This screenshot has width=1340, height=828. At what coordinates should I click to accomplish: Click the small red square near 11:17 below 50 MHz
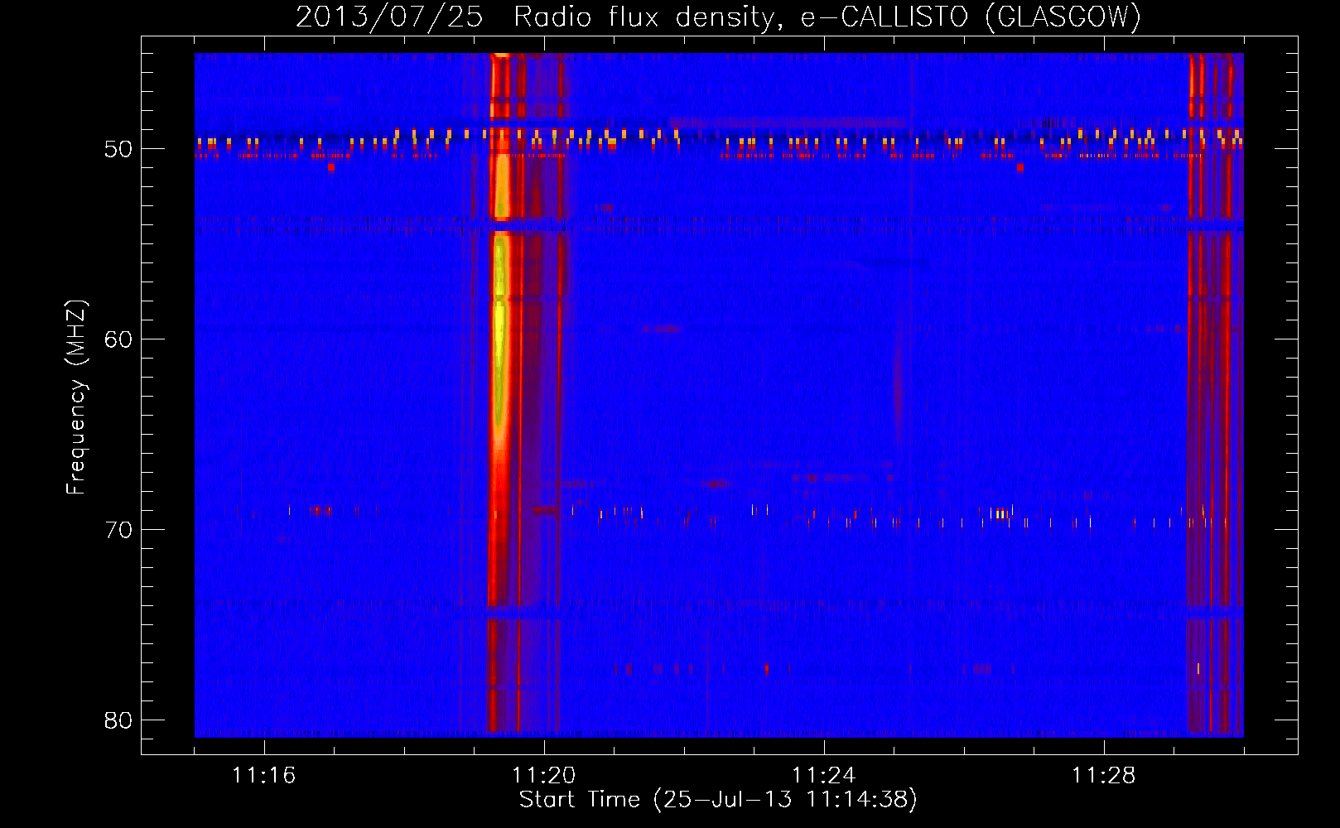(331, 167)
